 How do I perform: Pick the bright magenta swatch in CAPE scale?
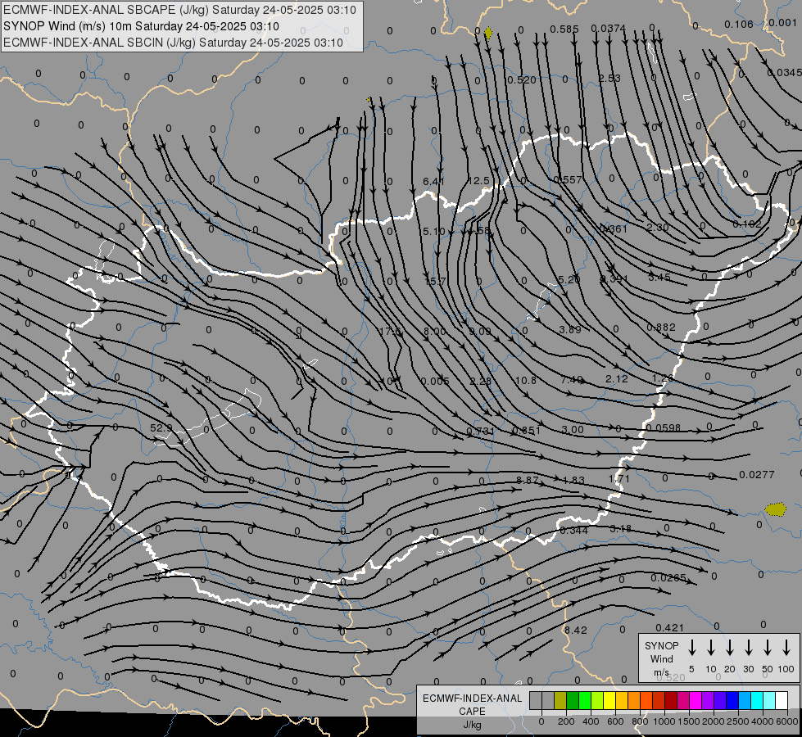pos(696,701)
